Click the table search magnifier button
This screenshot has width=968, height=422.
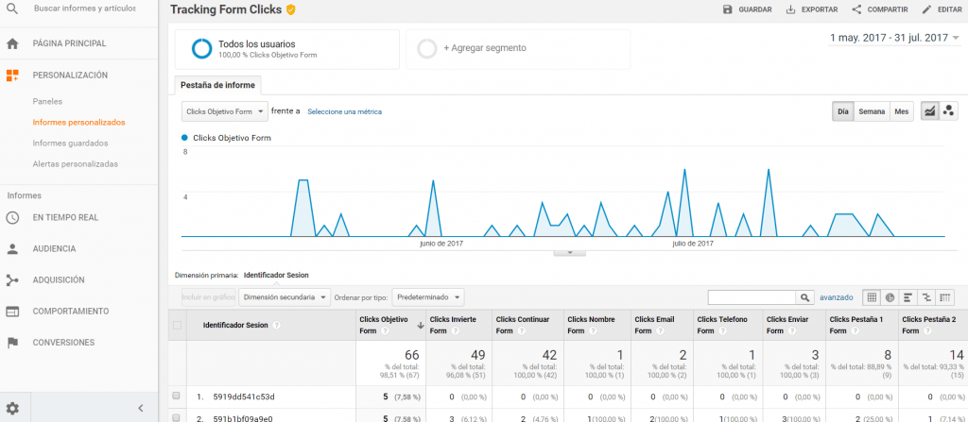click(804, 297)
